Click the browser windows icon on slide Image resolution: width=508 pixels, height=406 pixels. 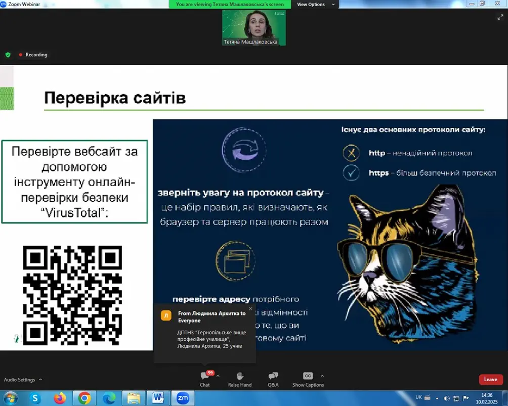(x=236, y=261)
